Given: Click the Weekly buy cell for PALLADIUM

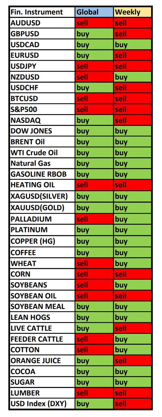Looking at the screenshot, I should (133, 219).
